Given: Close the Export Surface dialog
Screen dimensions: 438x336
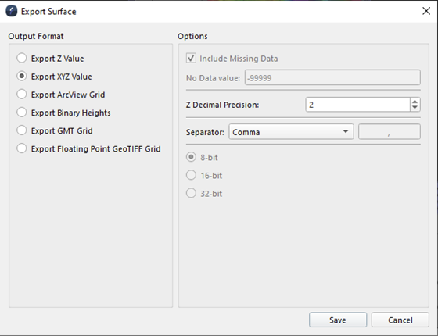Looking at the screenshot, I should 426,11.
